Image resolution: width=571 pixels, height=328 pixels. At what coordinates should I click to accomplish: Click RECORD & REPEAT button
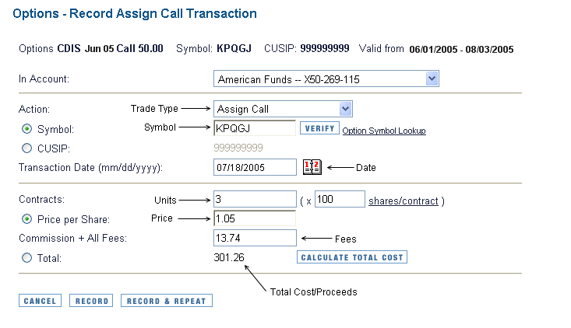[x=167, y=301]
